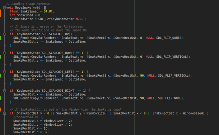Collapse the window bounds check if block fold
Image resolution: width=219 pixels, height=135 pixels.
click(x=4, y=113)
